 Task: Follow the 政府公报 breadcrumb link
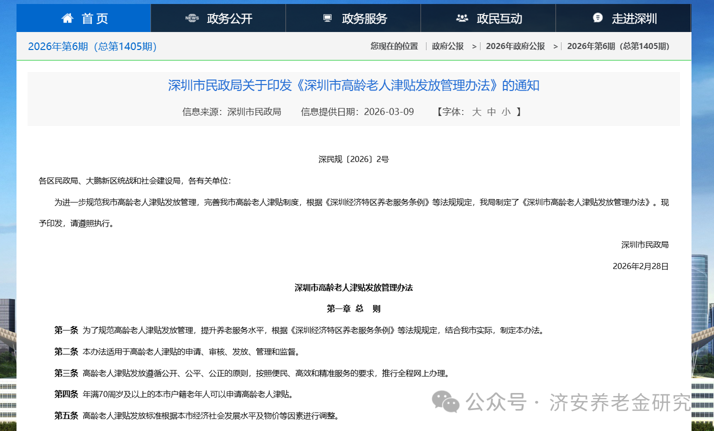[447, 46]
